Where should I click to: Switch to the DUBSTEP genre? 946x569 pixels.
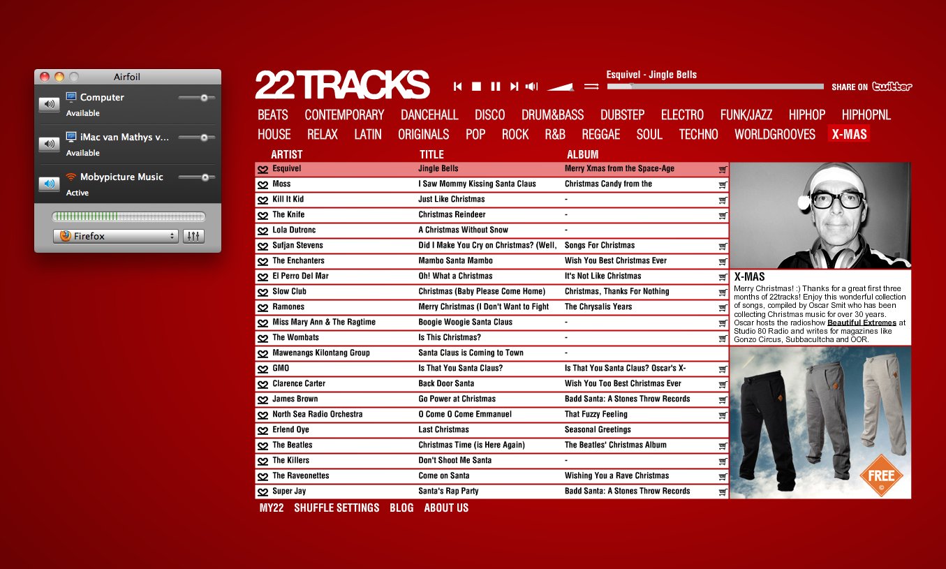point(622,115)
